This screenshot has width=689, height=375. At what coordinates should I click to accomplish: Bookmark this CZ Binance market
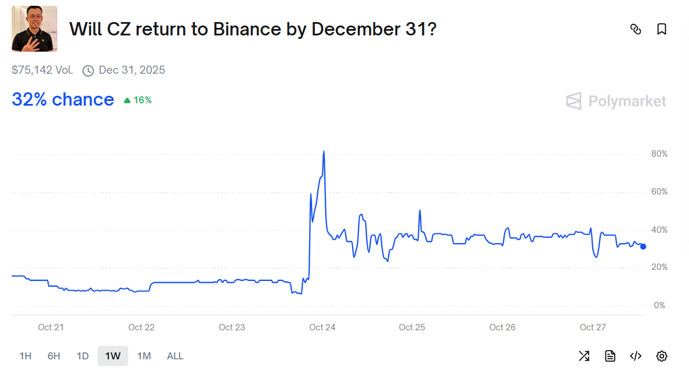click(662, 29)
